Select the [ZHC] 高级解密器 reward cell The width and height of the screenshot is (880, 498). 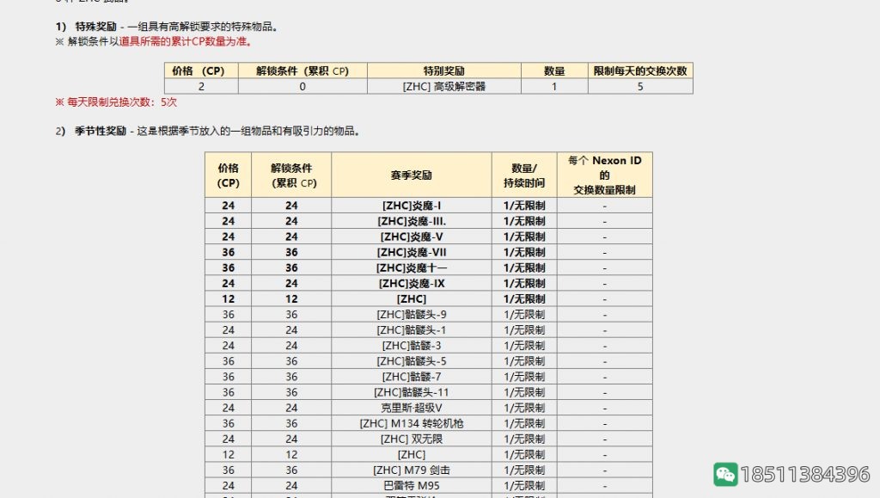pyautogui.click(x=443, y=85)
